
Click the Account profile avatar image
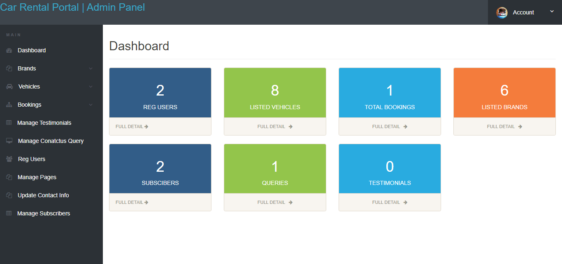(x=502, y=12)
